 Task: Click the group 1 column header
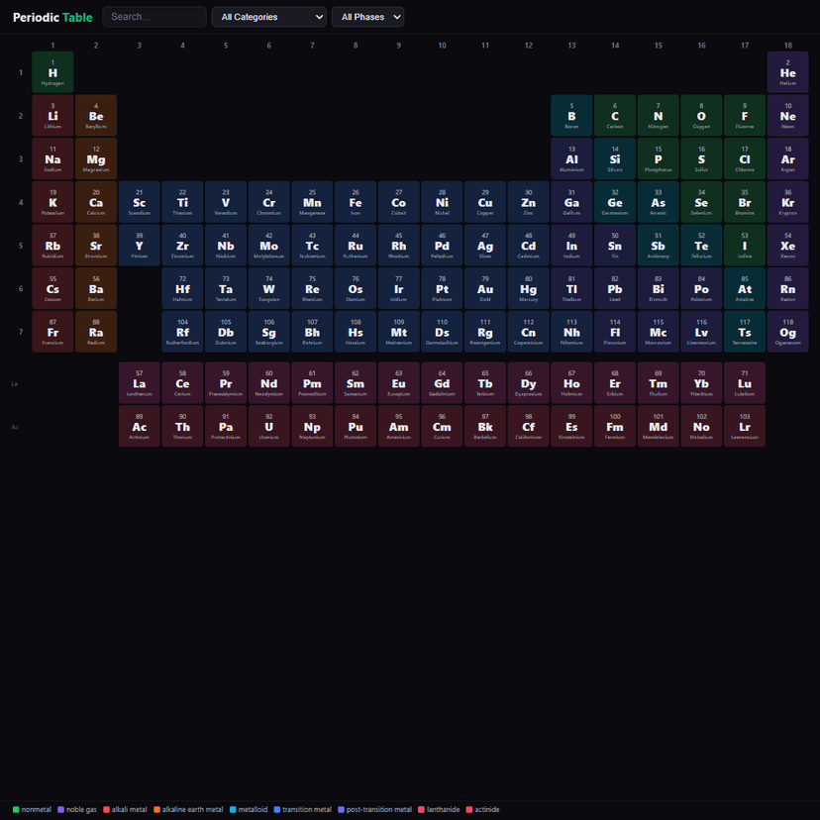click(52, 46)
